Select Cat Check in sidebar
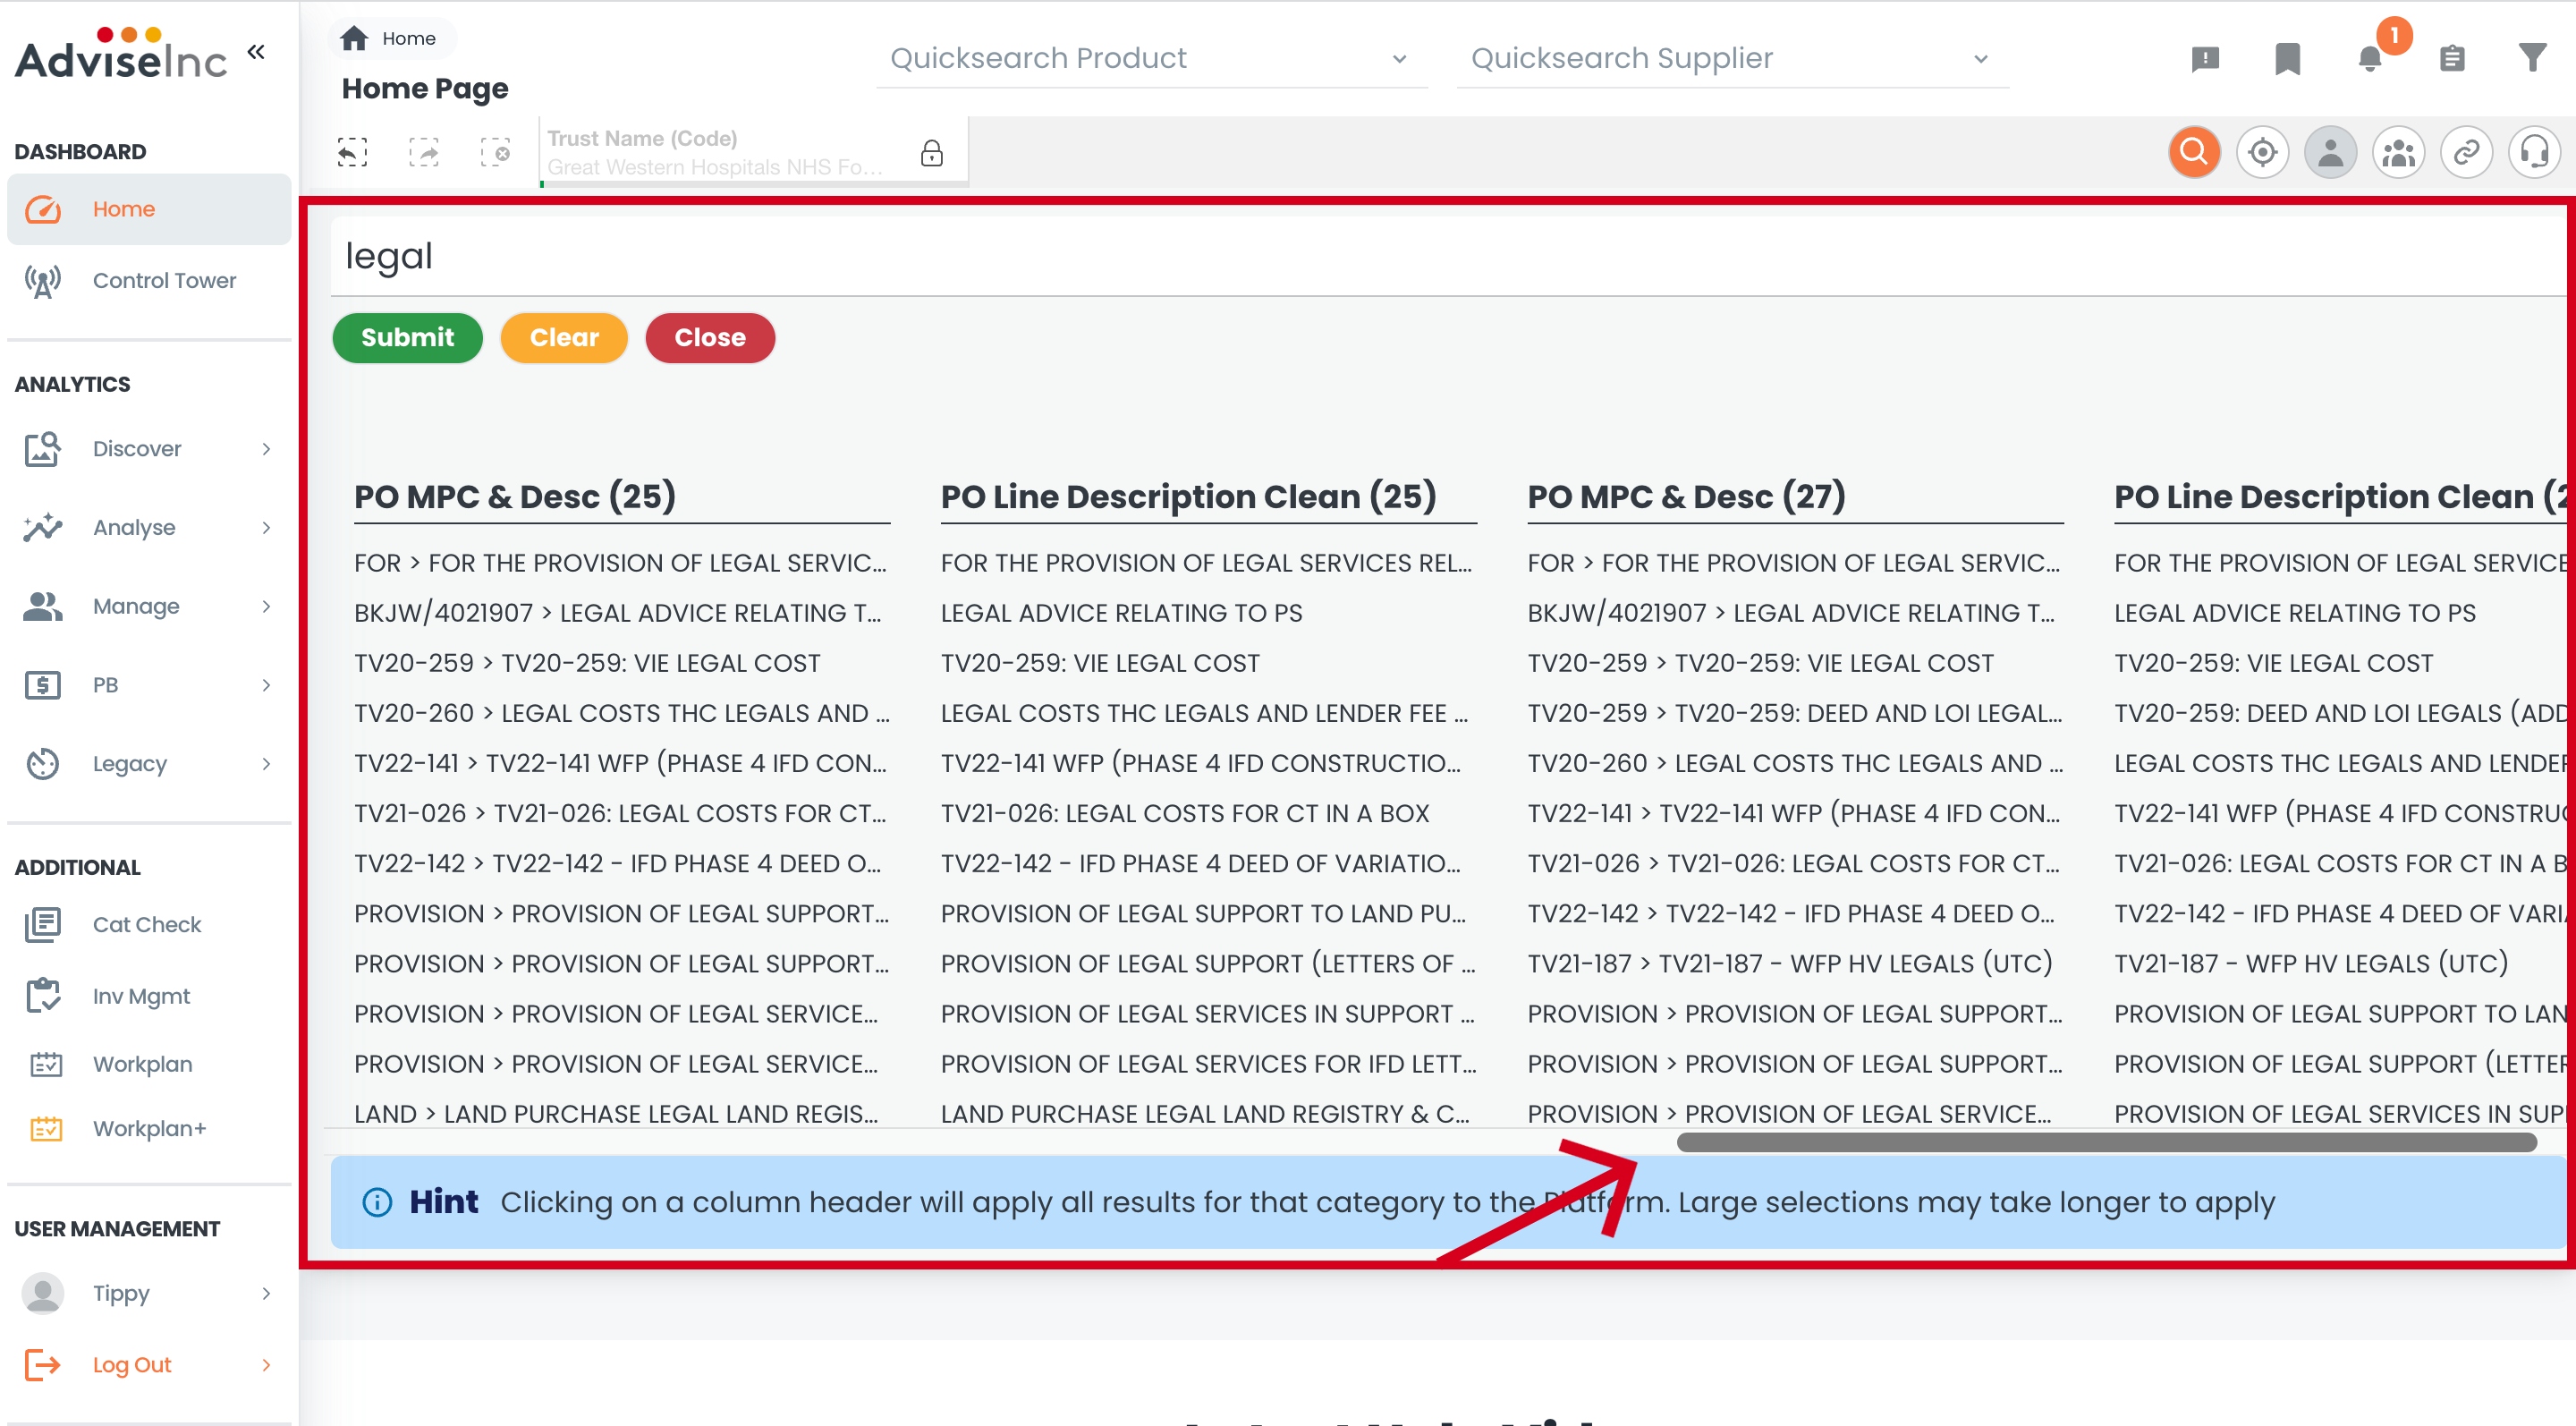Screen dimensions: 2576x1426 [x=146, y=924]
